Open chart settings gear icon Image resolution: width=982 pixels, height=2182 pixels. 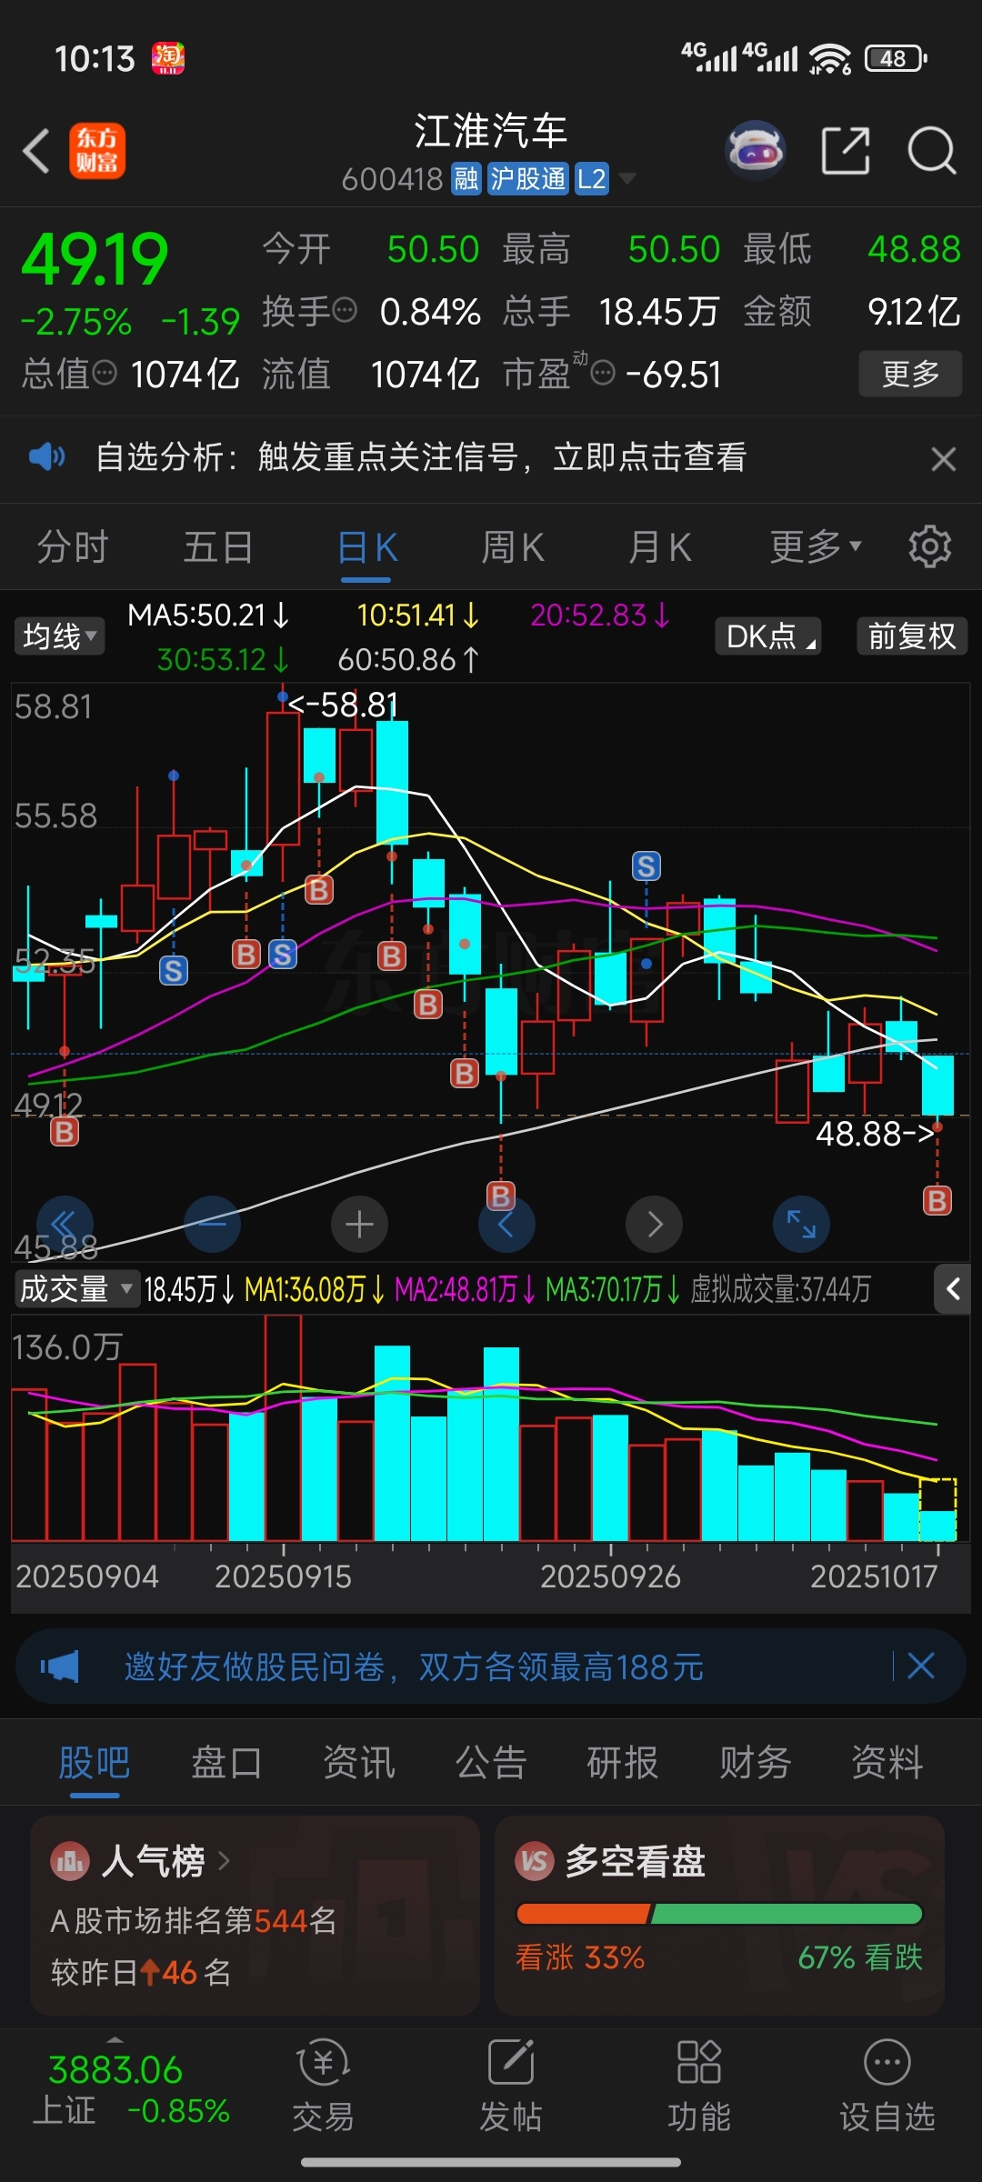point(929,546)
